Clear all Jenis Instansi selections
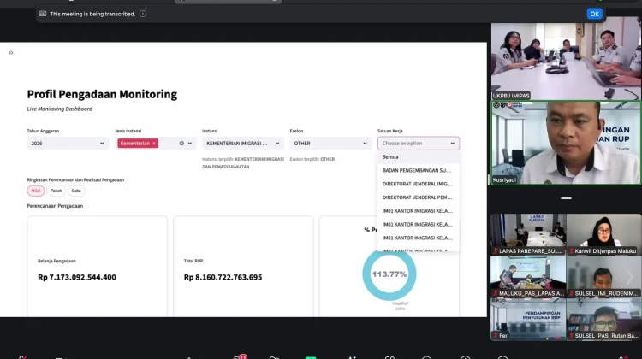 tap(181, 144)
